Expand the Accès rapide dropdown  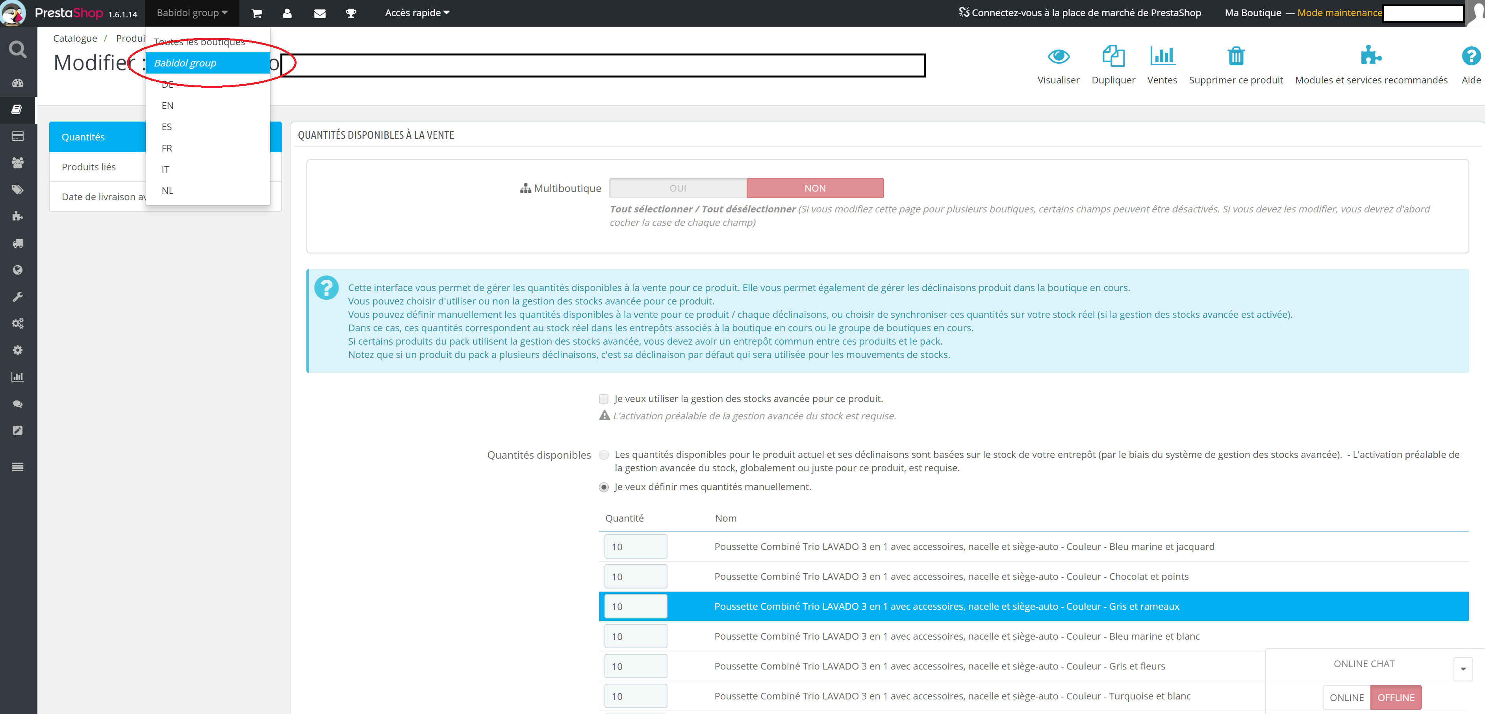417,13
